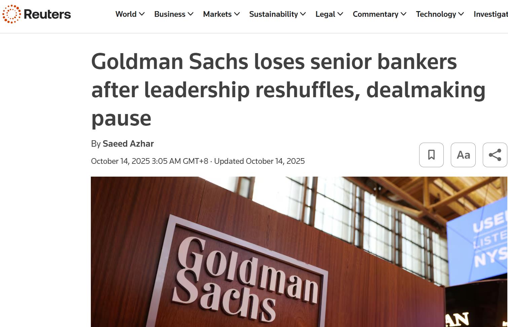Expand the chevron next to World
The width and height of the screenshot is (508, 327).
pyautogui.click(x=142, y=14)
